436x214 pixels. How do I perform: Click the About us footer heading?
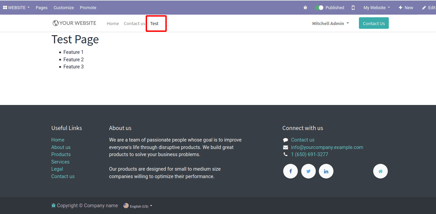pyautogui.click(x=120, y=128)
